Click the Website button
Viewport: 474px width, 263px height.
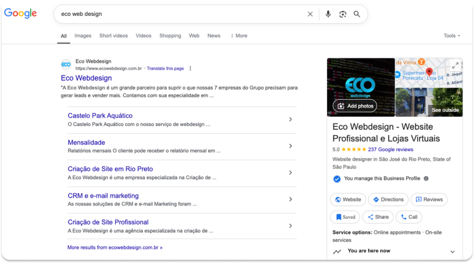[348, 200]
